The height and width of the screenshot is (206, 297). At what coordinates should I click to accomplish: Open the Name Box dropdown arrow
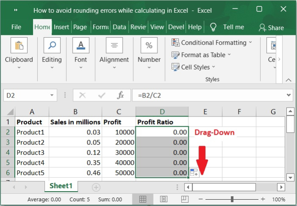[x=52, y=95]
